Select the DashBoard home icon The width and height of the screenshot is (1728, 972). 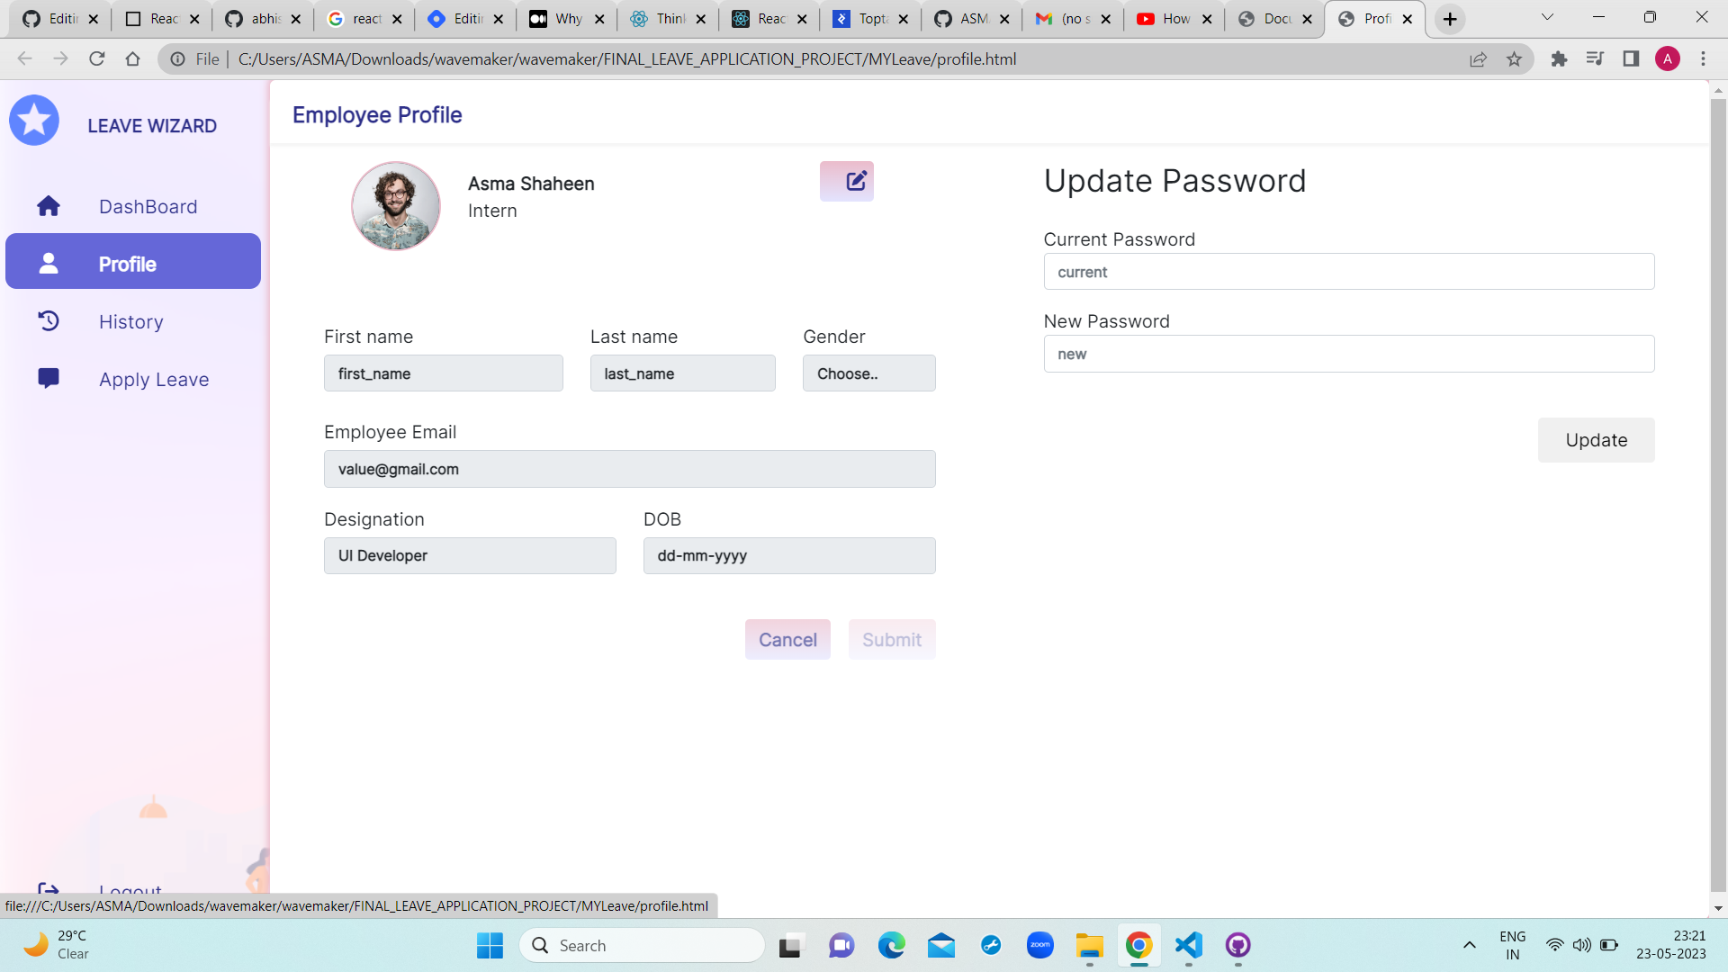(49, 205)
